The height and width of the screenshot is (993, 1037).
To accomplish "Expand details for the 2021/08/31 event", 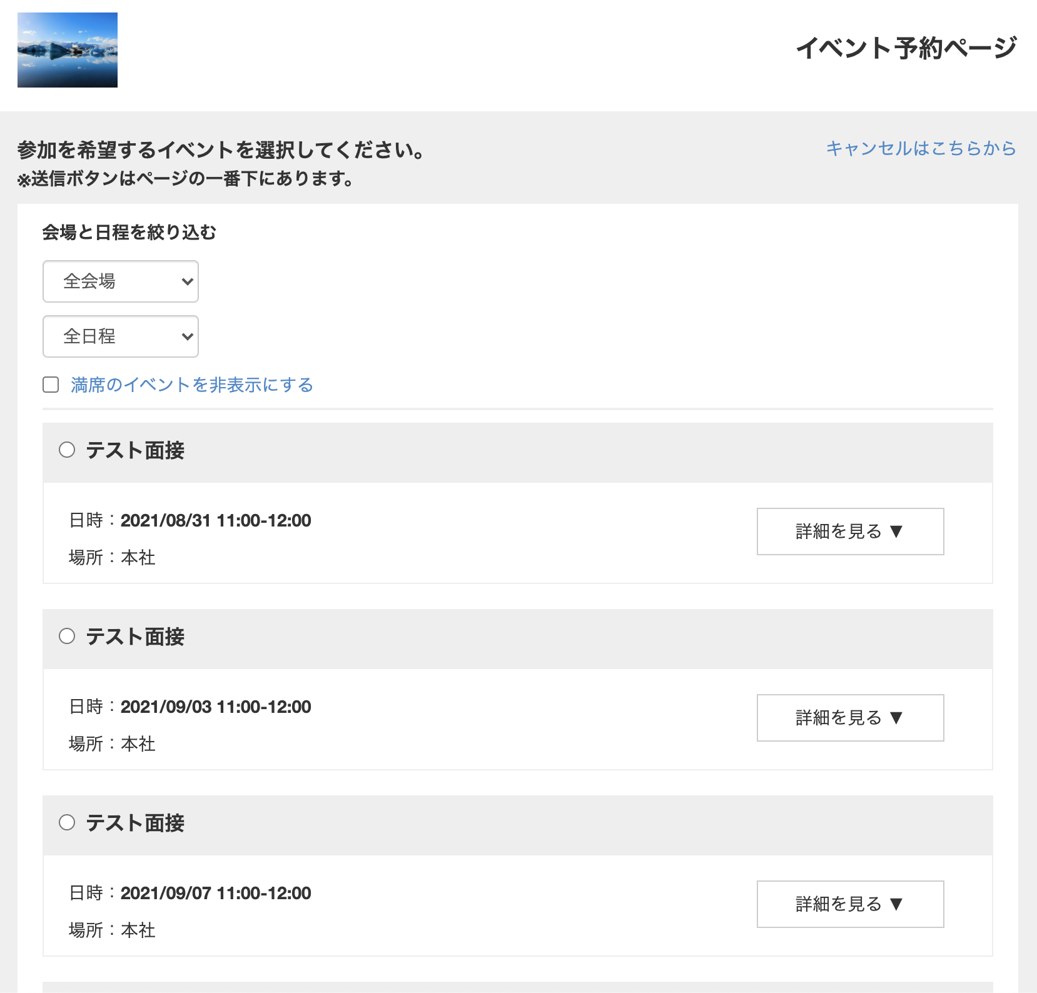I will (x=849, y=532).
